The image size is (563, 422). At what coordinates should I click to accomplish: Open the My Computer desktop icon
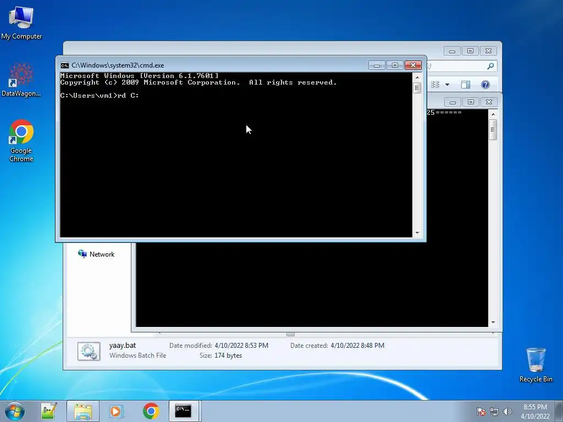(x=21, y=23)
